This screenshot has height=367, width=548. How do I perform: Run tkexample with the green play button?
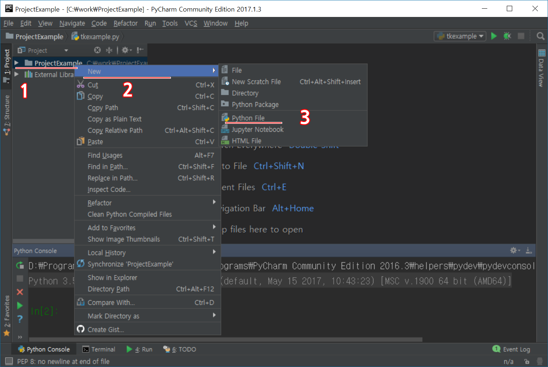pyautogui.click(x=494, y=36)
